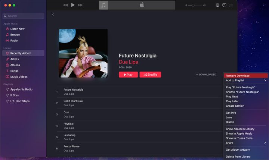The height and width of the screenshot is (160, 269).
Task: Choose Love menu item
Action: pos(246,117)
